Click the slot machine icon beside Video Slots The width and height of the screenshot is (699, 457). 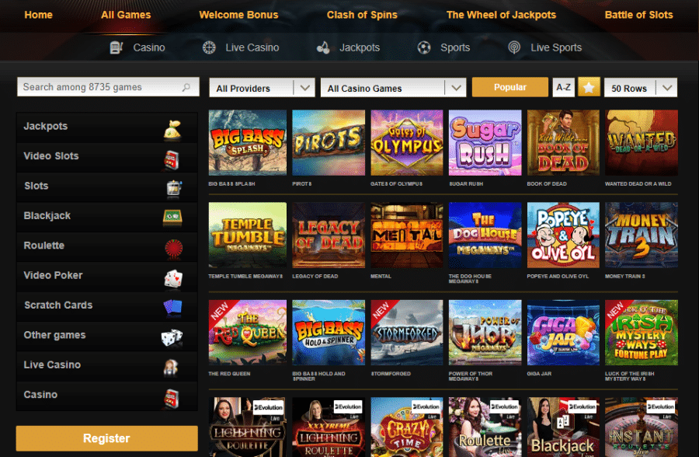(172, 160)
